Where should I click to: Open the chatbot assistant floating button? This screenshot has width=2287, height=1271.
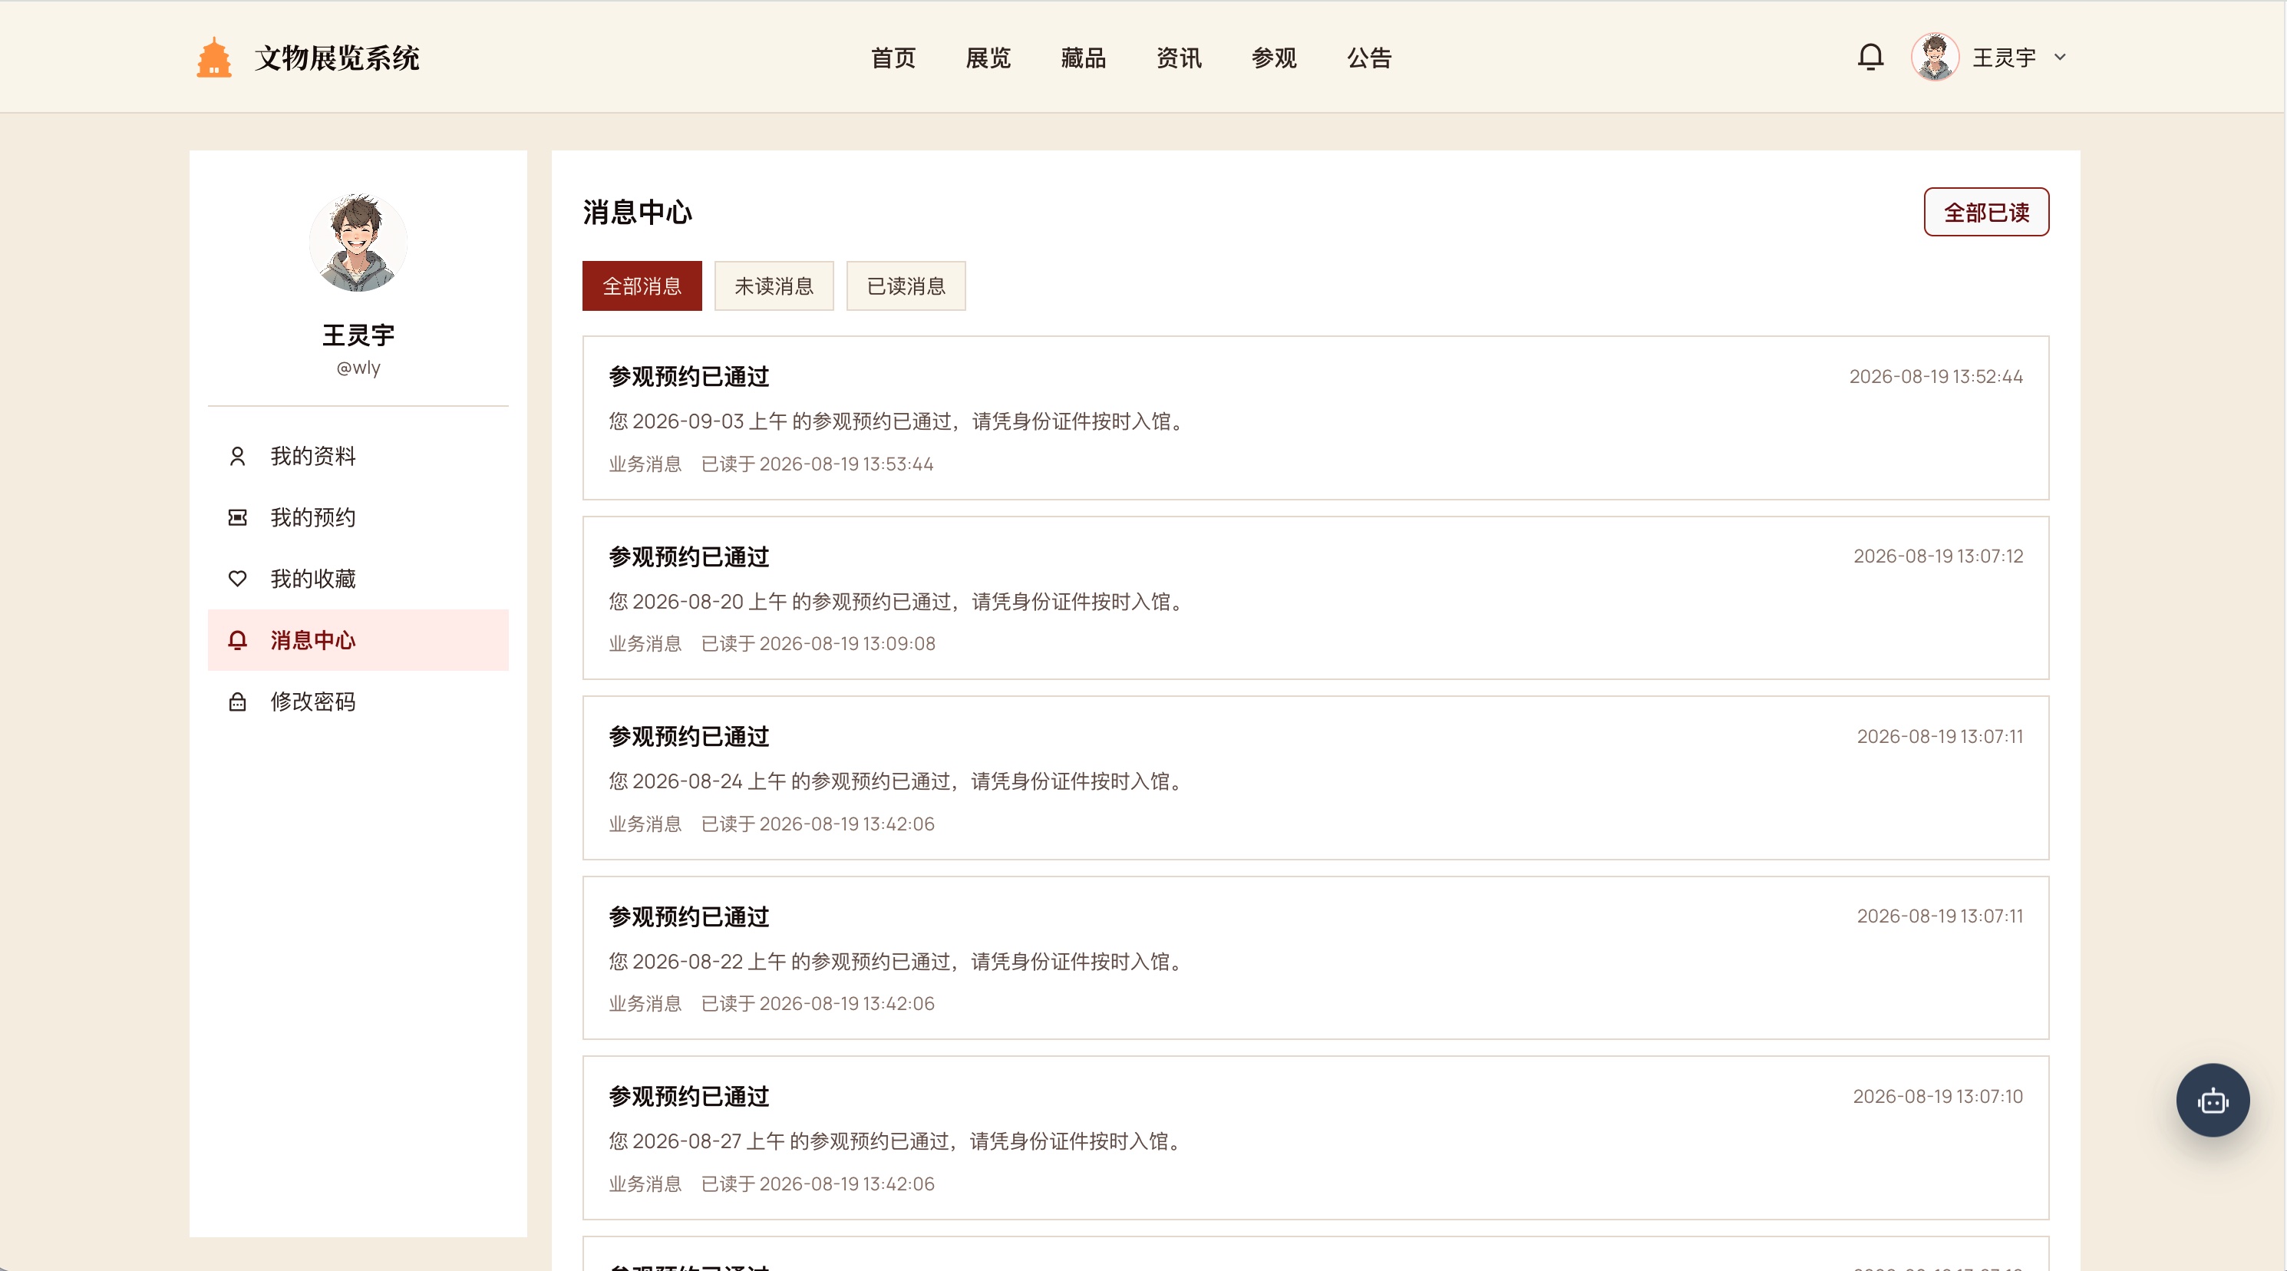click(x=2213, y=1101)
